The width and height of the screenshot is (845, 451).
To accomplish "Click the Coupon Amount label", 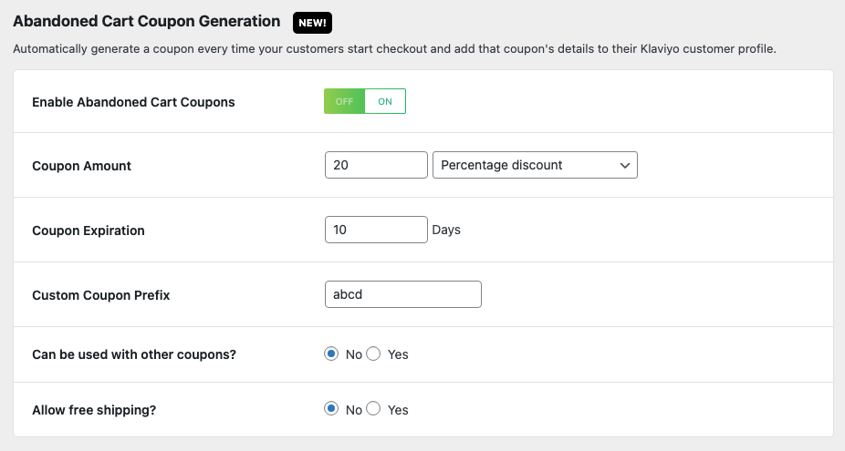I will 82,166.
